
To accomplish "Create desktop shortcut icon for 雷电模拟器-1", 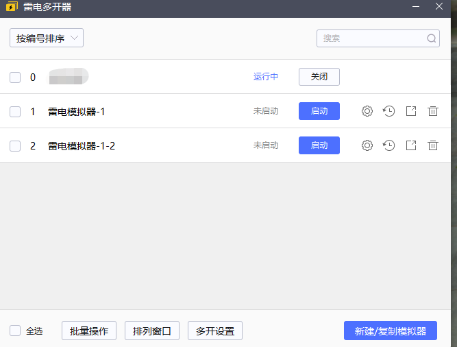I will point(411,111).
